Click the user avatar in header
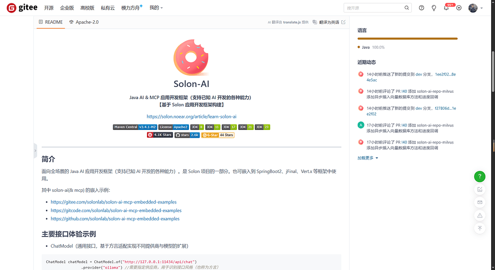495x270 pixels. (473, 8)
